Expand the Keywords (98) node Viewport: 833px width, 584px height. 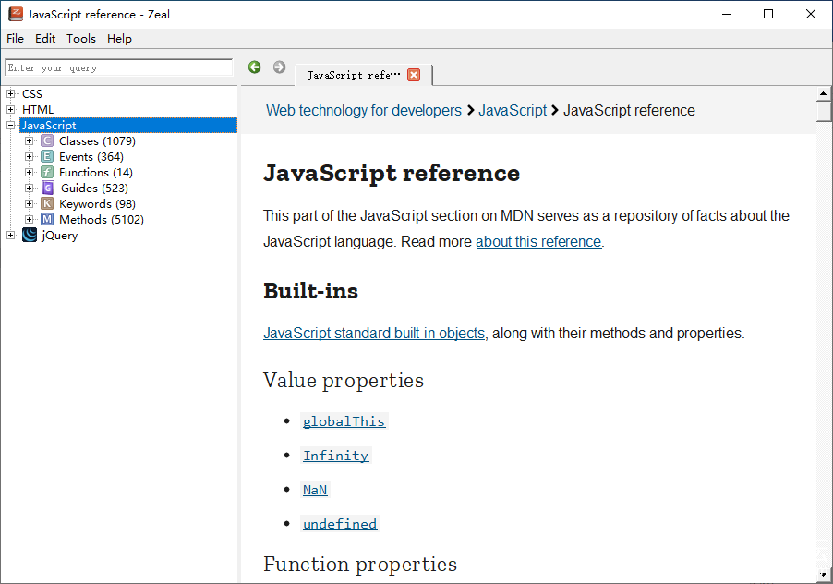pyautogui.click(x=30, y=203)
